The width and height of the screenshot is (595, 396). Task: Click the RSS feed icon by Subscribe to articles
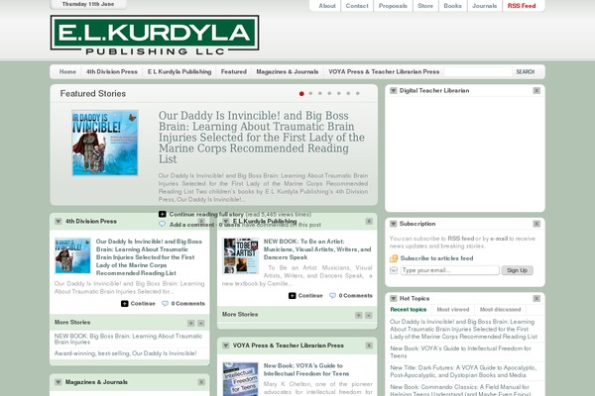coord(394,258)
